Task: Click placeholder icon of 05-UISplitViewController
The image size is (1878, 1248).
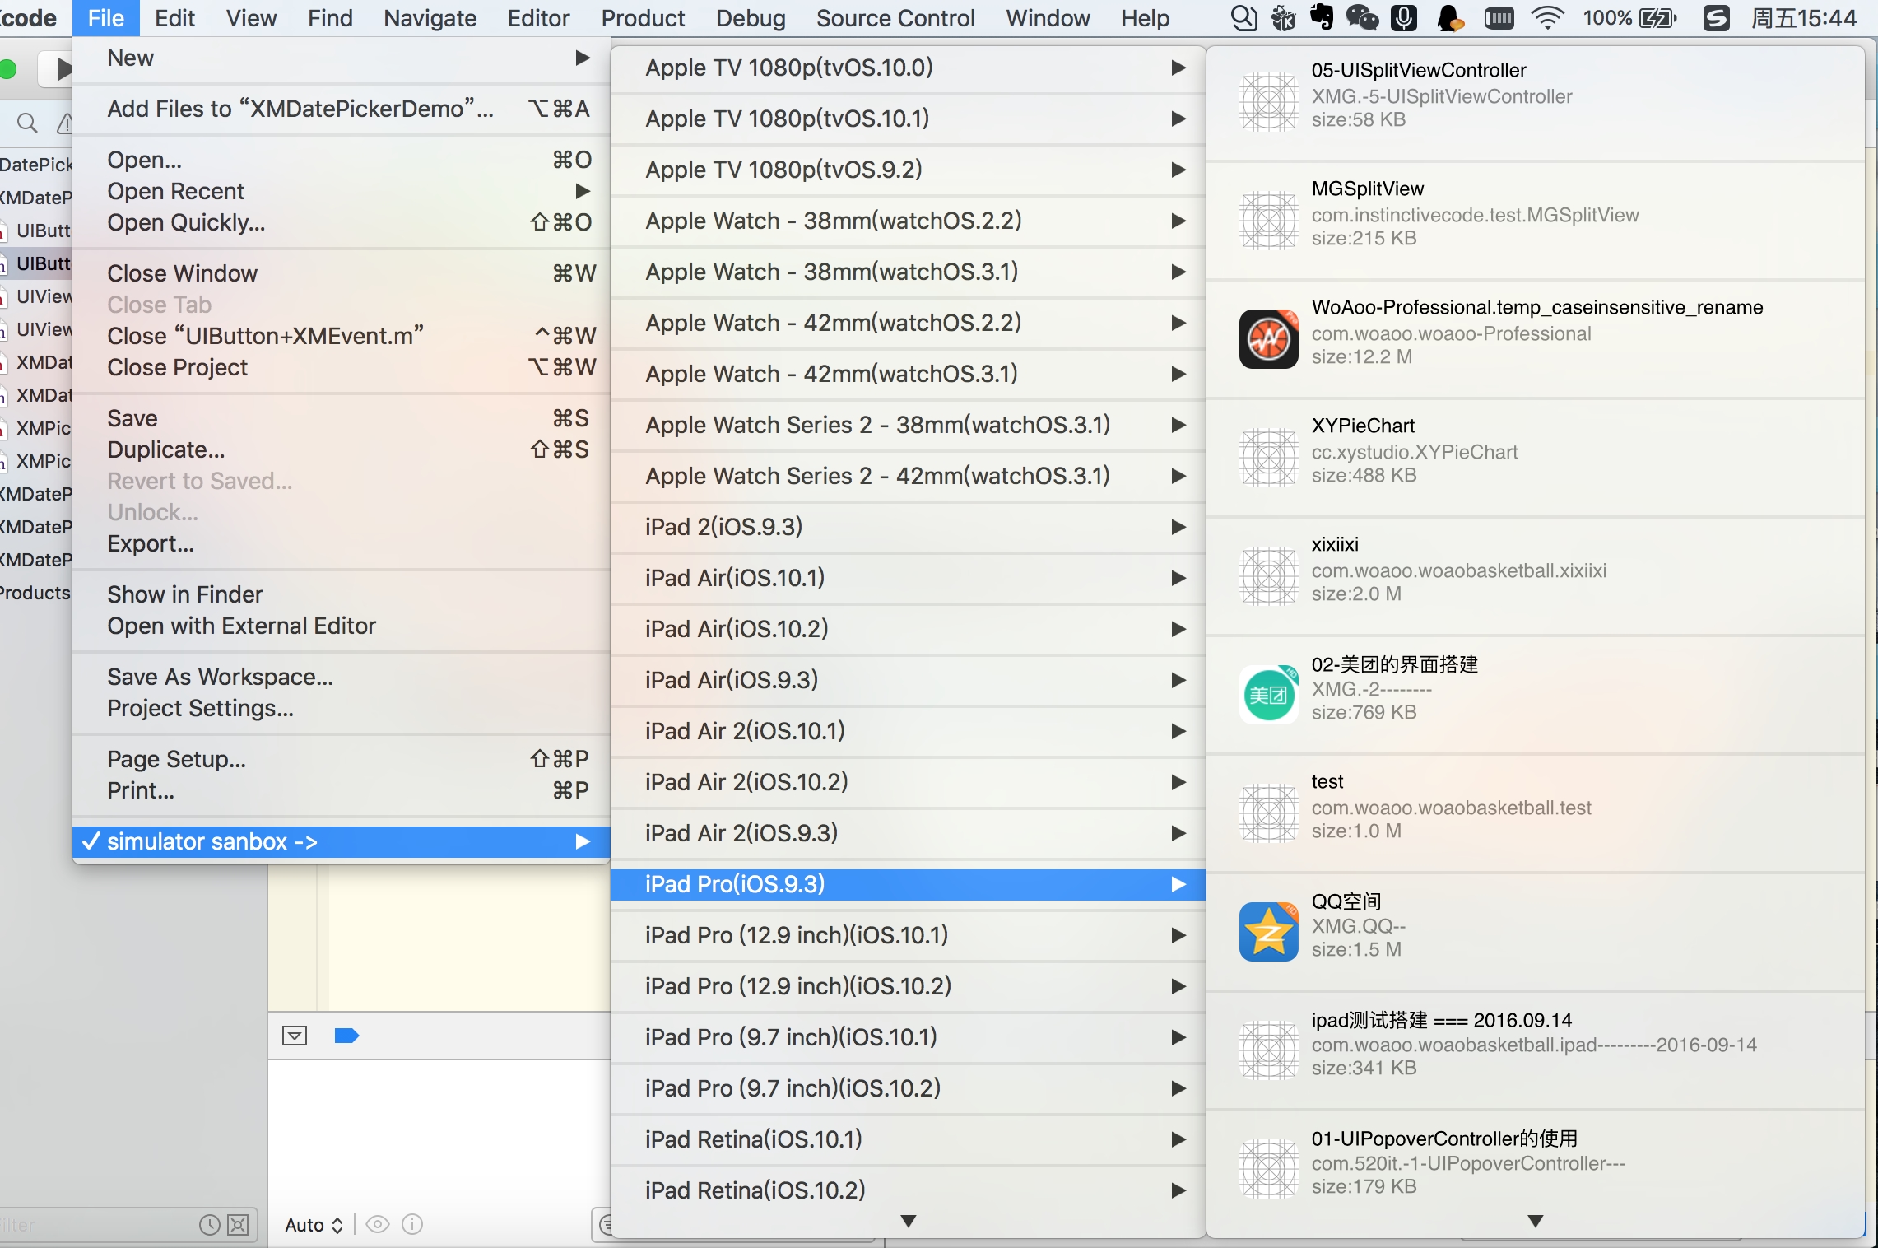Action: coord(1268,101)
